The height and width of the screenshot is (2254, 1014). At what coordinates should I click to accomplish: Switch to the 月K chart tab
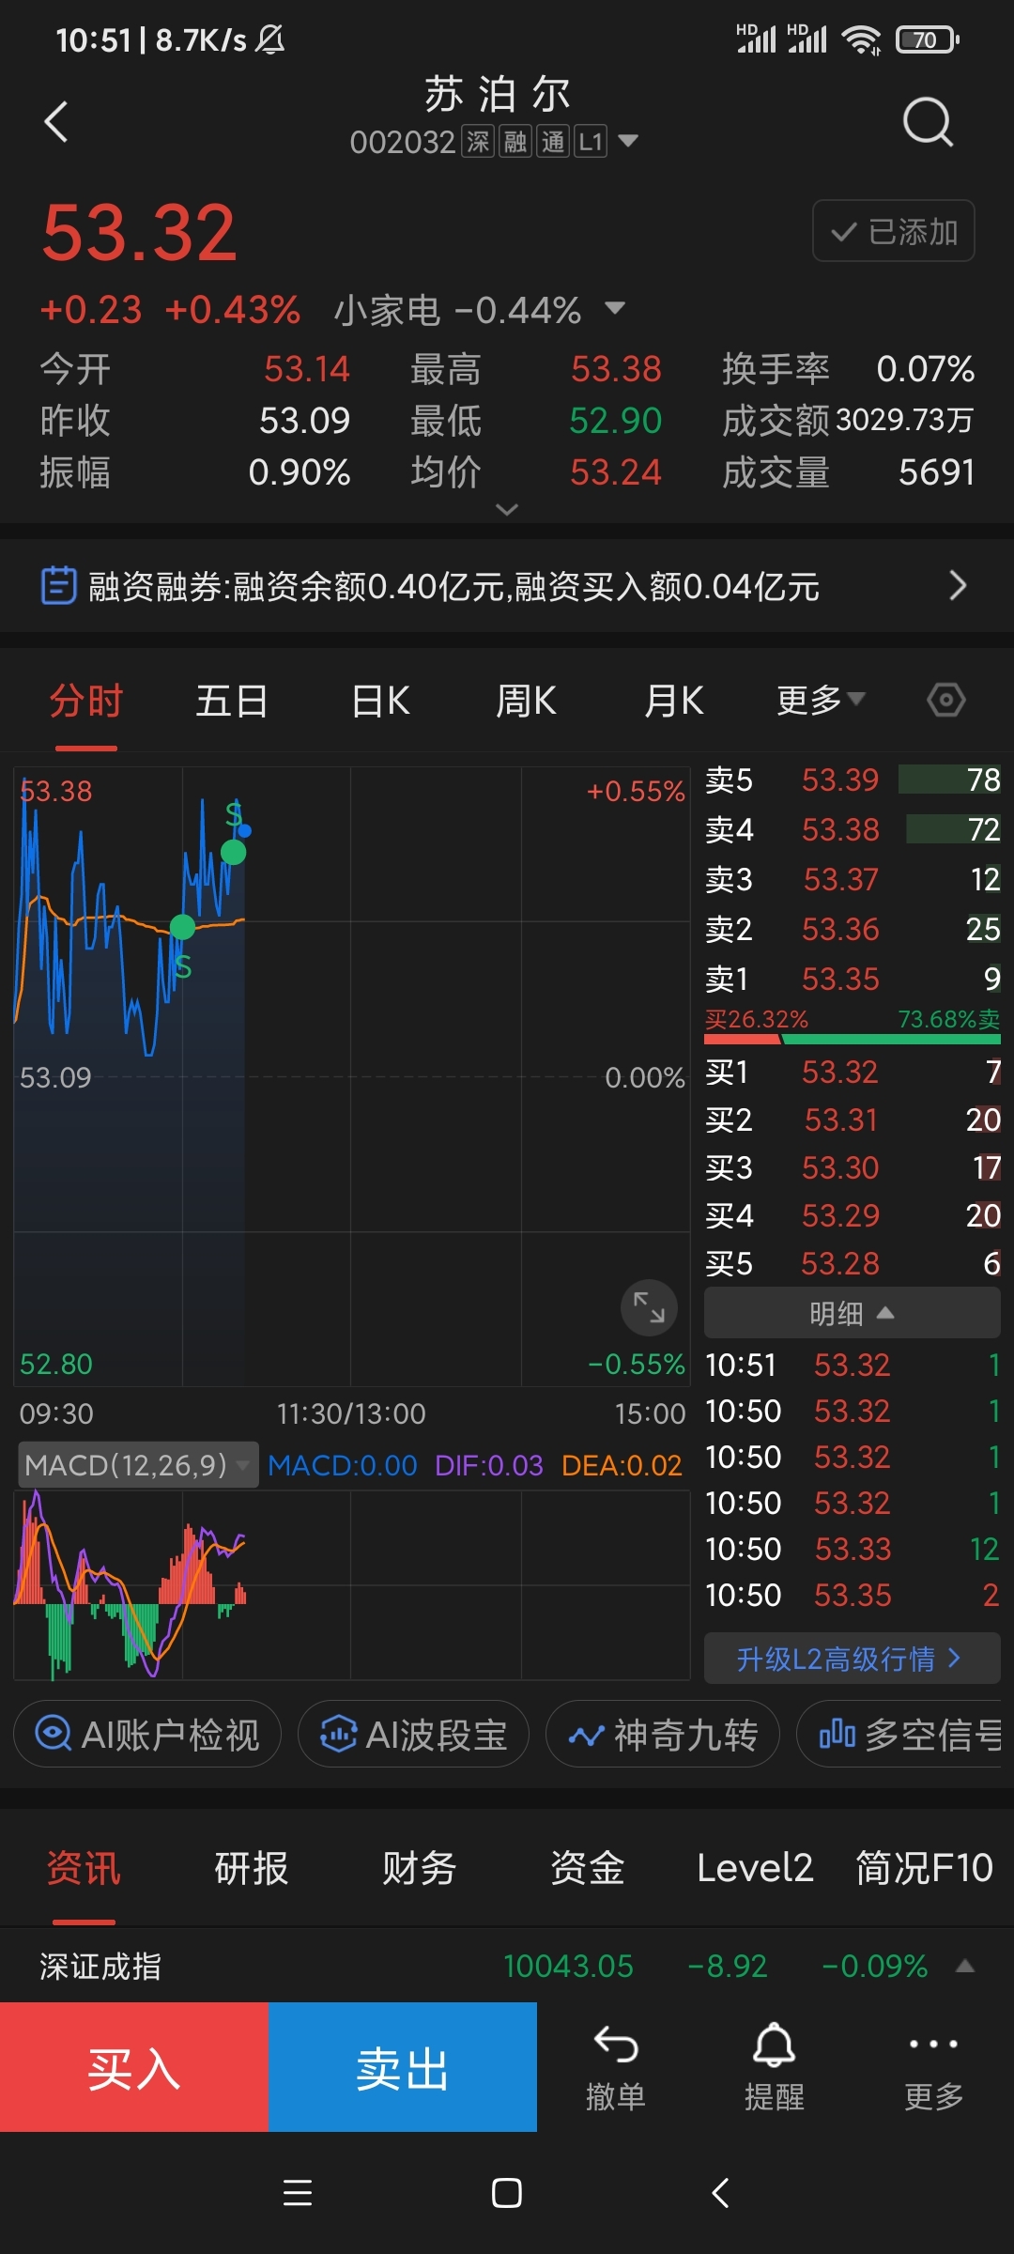(x=674, y=701)
